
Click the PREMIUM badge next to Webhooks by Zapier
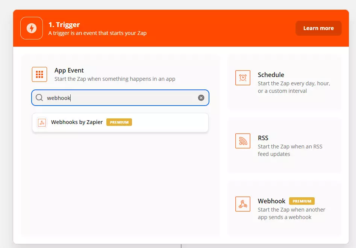[x=119, y=122]
